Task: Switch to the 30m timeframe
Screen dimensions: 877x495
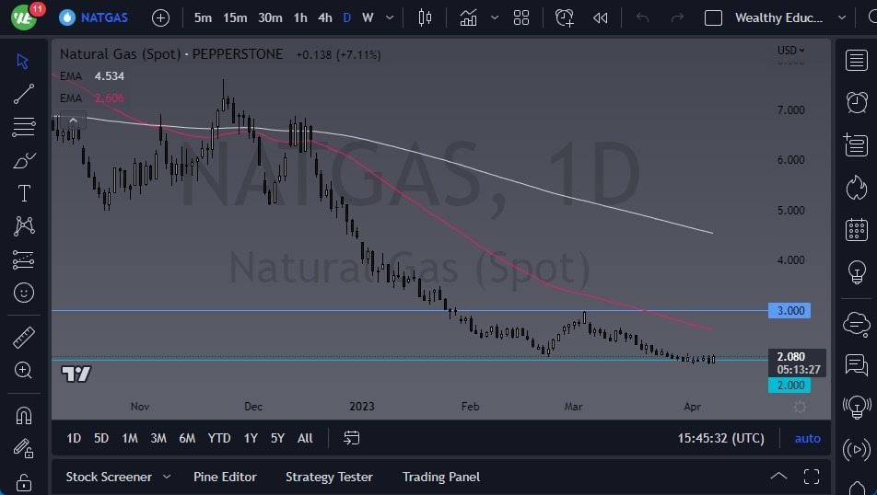Action: pyautogui.click(x=270, y=17)
